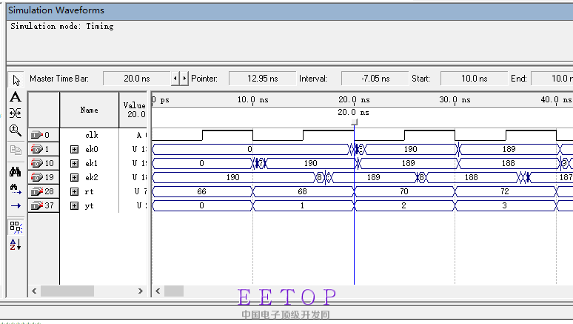Click Find Next binoculars with arrow
The image size is (573, 324).
pos(16,189)
